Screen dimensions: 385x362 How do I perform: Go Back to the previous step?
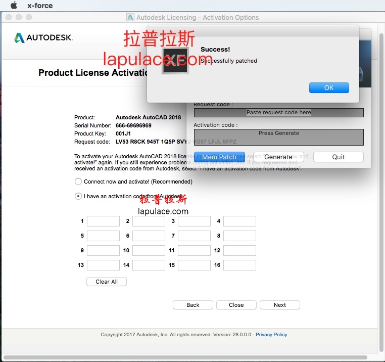[193, 305]
